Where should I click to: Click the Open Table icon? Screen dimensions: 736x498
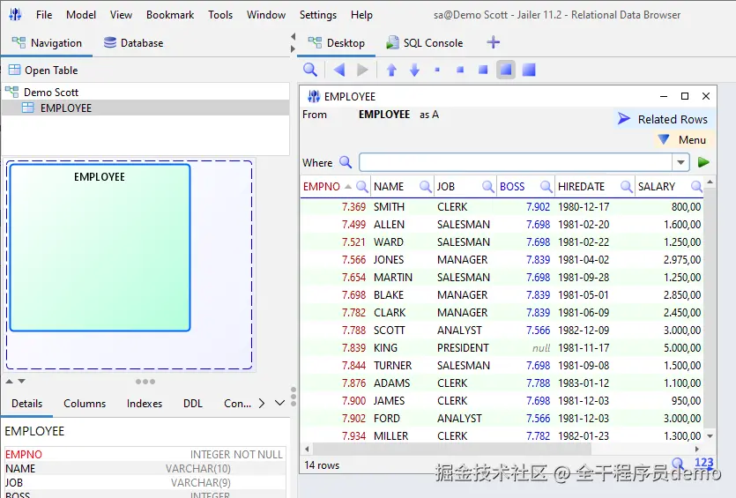[15, 70]
